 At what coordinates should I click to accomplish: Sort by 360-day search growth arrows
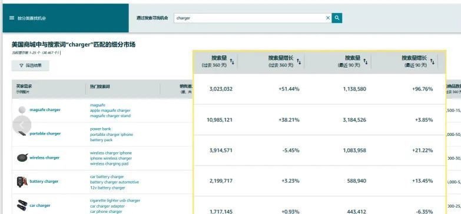click(x=299, y=61)
